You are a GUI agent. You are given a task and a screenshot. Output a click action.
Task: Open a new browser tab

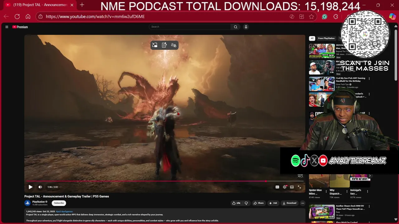coord(82,5)
